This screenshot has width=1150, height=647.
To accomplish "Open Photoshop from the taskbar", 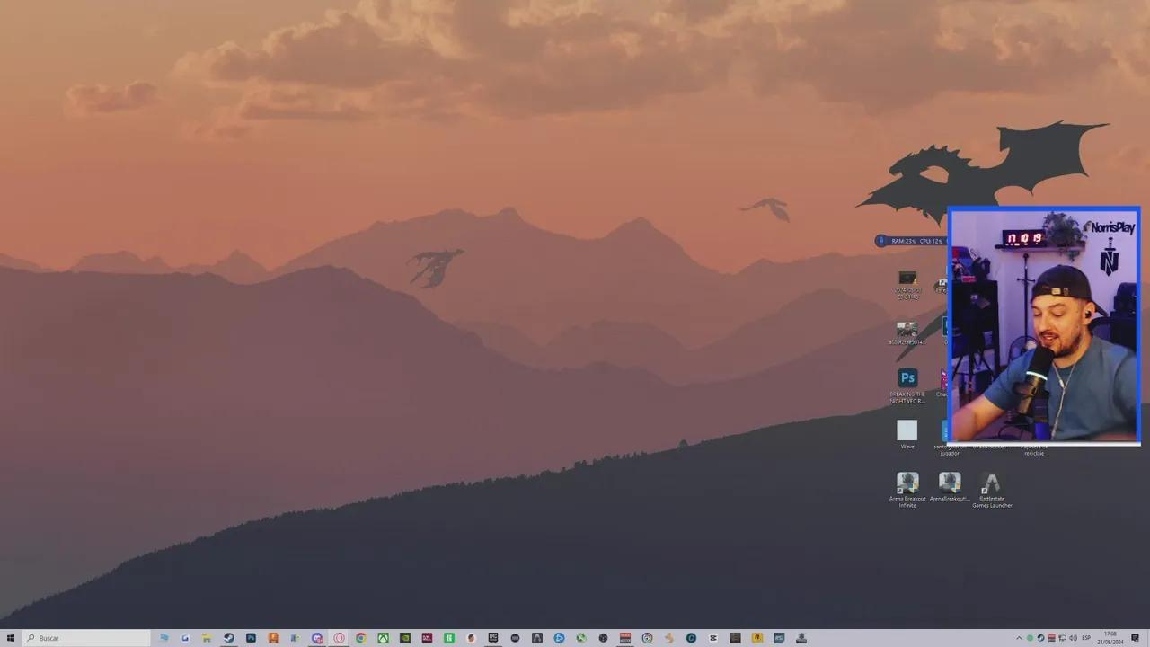I will click(252, 638).
